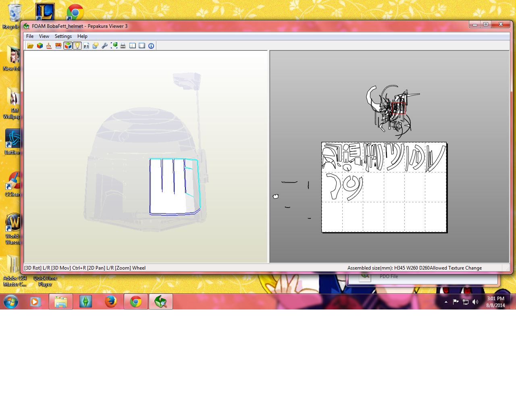Click the QuickTime Player desktop label
This screenshot has height=403, width=516.
45,281
